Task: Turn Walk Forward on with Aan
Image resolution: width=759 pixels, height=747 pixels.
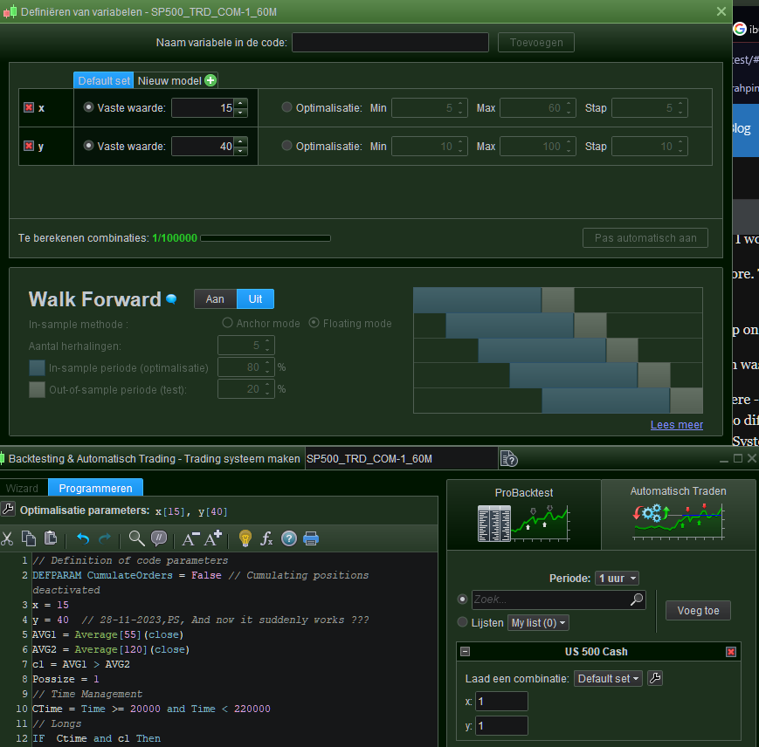Action: click(x=215, y=298)
